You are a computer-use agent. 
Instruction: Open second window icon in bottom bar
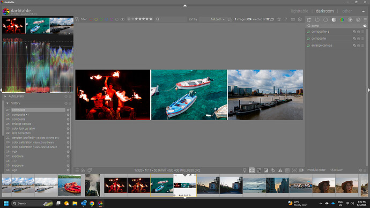90,170
